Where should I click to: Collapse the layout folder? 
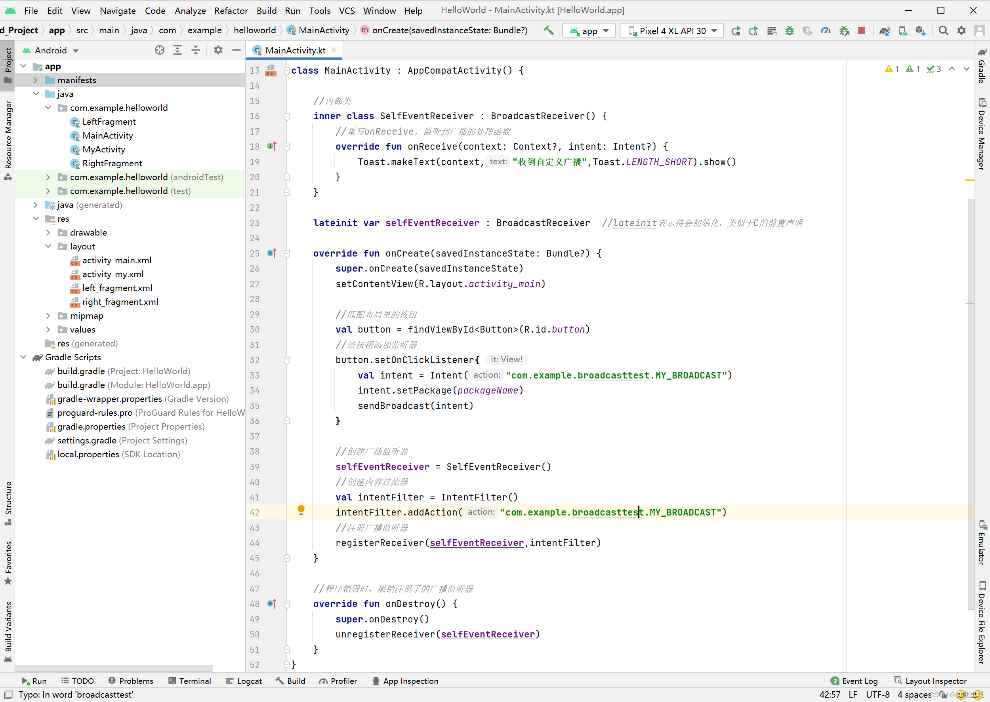click(x=48, y=246)
